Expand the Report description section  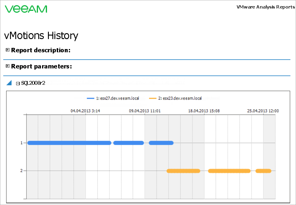[8, 50]
